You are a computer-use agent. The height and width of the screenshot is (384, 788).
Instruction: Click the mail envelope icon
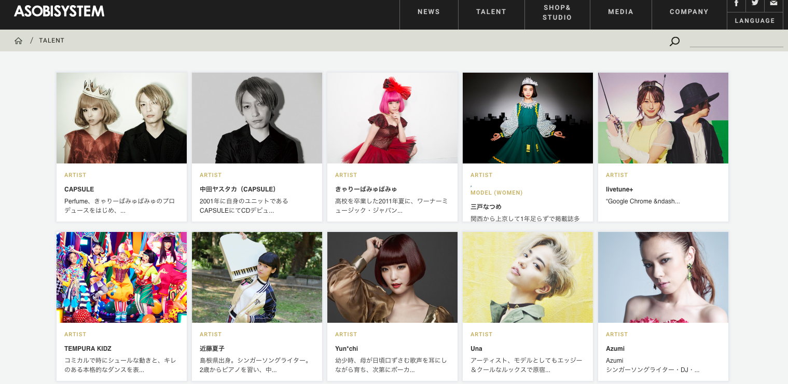[x=773, y=4]
